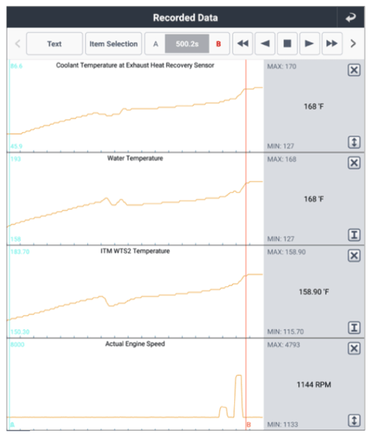Viewport: 372px width, 437px height.
Task: Stop playback with the square stop button
Action: click(287, 43)
